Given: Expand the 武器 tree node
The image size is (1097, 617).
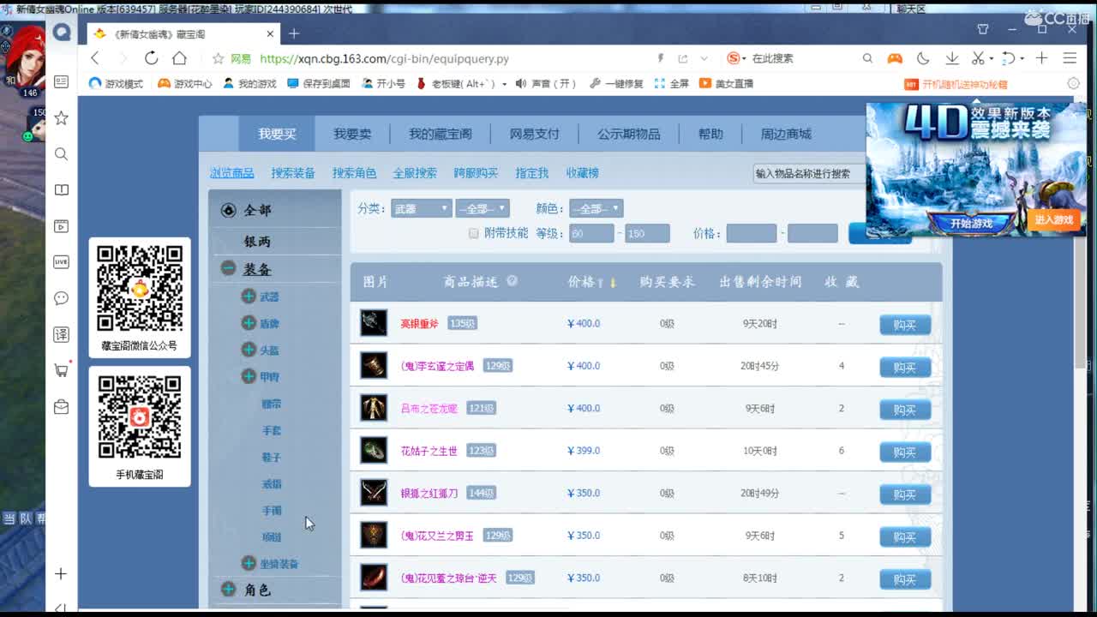Looking at the screenshot, I should (249, 297).
